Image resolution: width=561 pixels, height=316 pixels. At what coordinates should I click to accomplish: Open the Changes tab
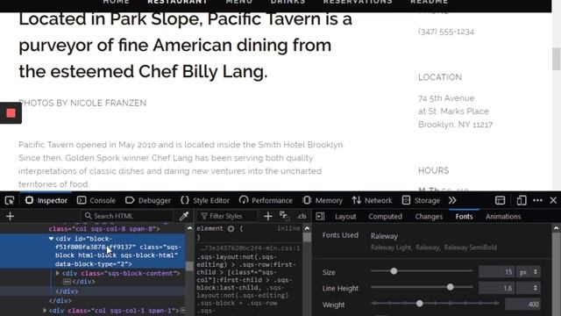tap(429, 217)
